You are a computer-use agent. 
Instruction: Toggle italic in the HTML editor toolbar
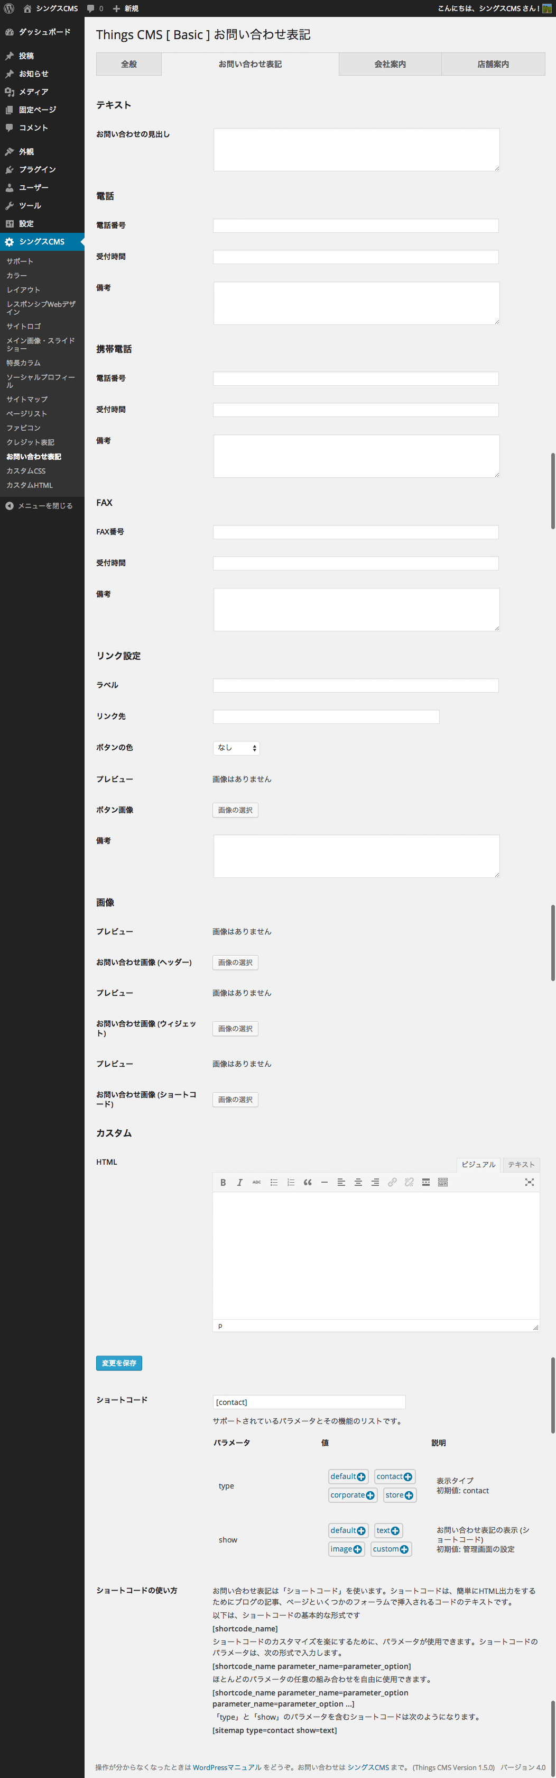tap(240, 1182)
